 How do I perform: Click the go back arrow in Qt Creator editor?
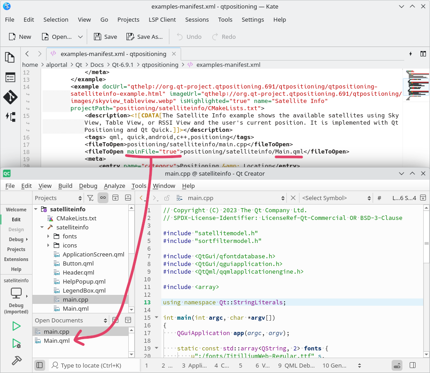click(x=141, y=198)
